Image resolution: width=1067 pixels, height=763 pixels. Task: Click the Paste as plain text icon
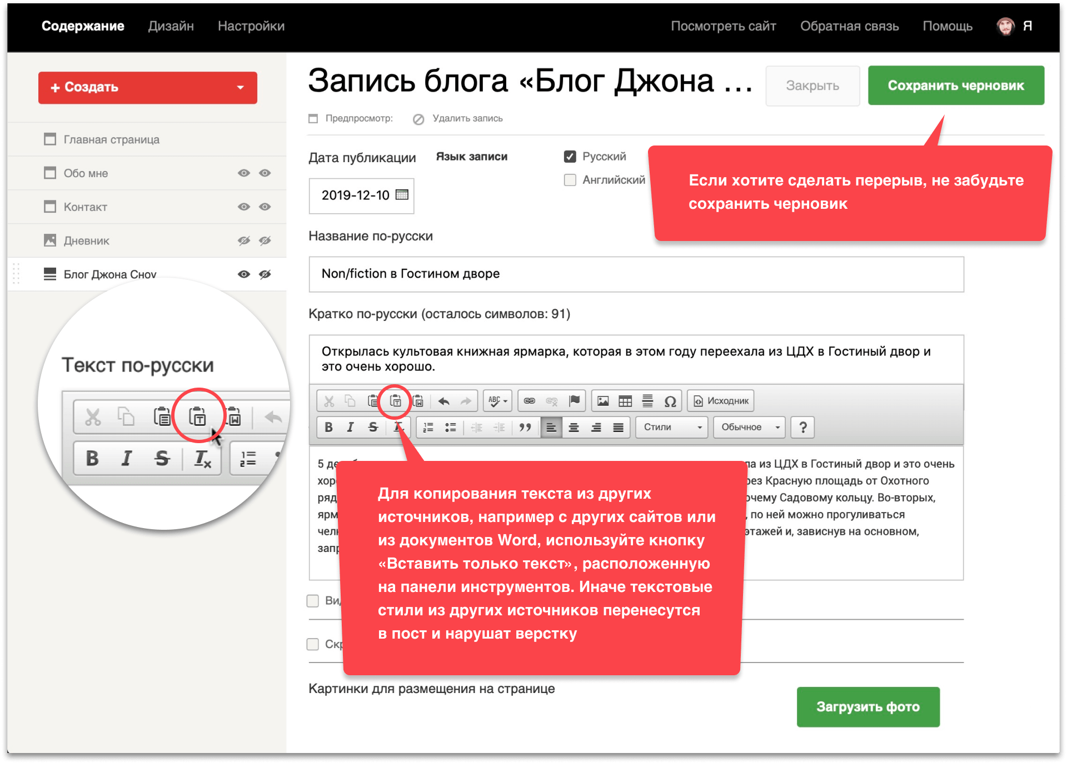coord(395,401)
